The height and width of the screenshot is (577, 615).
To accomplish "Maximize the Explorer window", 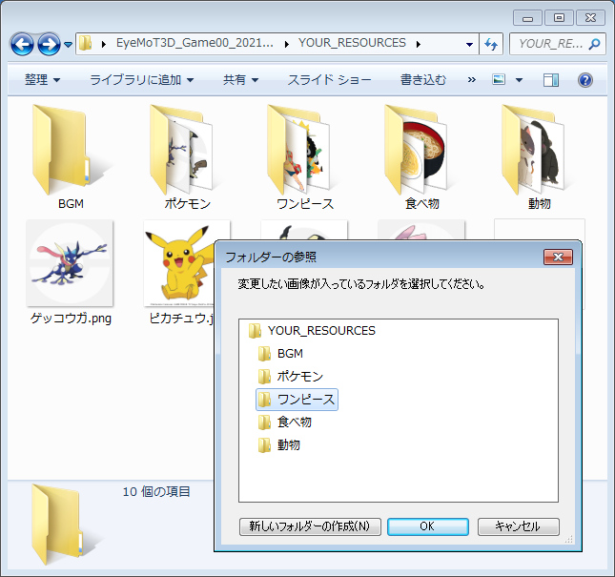I will [559, 18].
